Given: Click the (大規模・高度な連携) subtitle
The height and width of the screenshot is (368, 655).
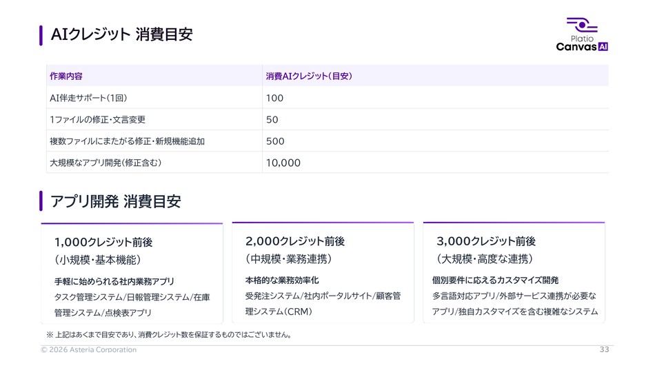Looking at the screenshot, I should (x=485, y=259).
